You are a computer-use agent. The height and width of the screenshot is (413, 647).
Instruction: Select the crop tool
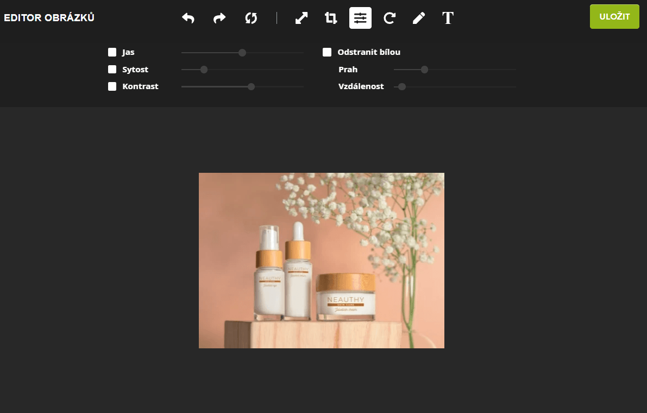pos(331,18)
